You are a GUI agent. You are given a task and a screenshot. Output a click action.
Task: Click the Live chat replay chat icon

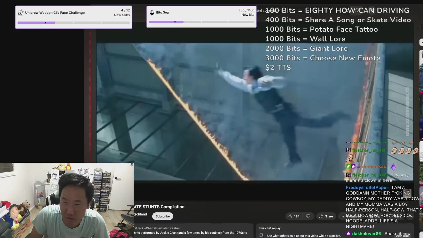(x=261, y=236)
